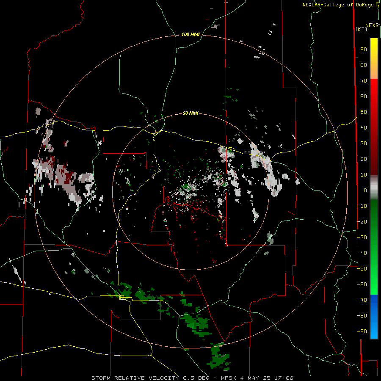Click the positive 40 scale label
381x381 pixels.
click(364, 128)
